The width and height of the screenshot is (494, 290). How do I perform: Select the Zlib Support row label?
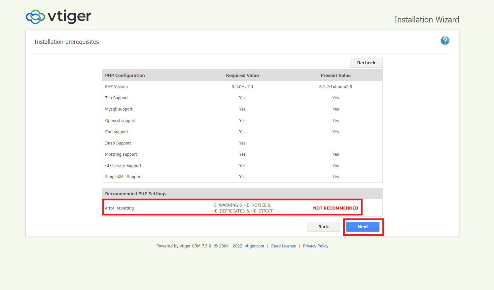tap(117, 98)
